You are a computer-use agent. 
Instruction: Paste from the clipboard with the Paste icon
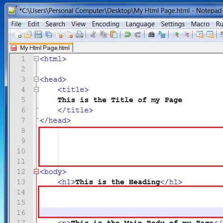click(114, 34)
